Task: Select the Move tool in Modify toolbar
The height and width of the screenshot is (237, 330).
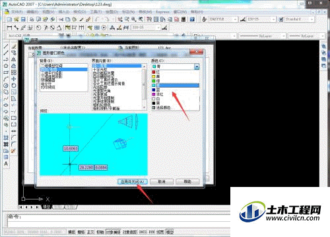Action: [14, 79]
